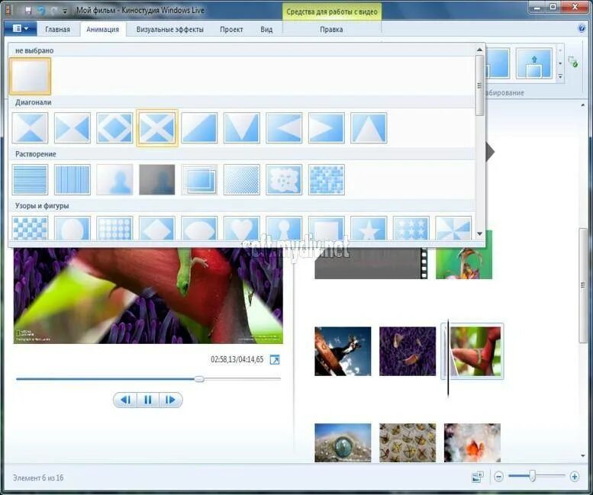
Task: Open the Проект tab
Action: pyautogui.click(x=231, y=30)
